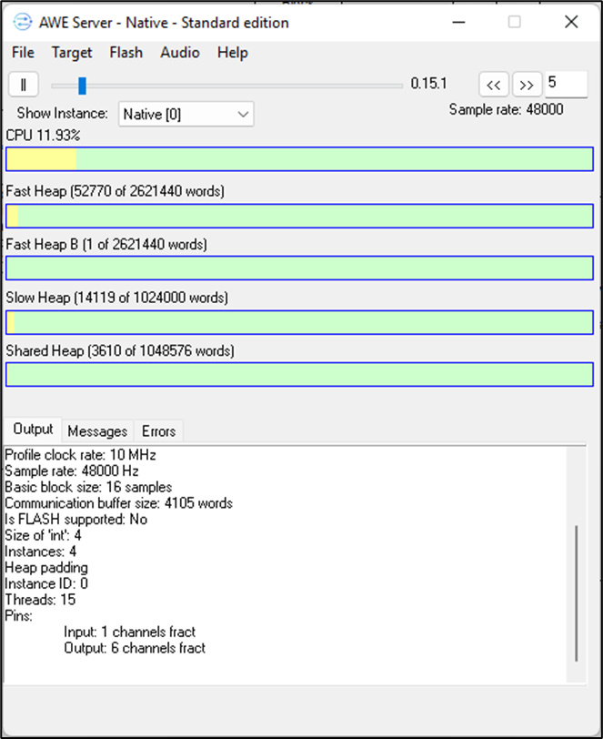Switch to the Messages tab
The width and height of the screenshot is (603, 739).
(x=97, y=430)
